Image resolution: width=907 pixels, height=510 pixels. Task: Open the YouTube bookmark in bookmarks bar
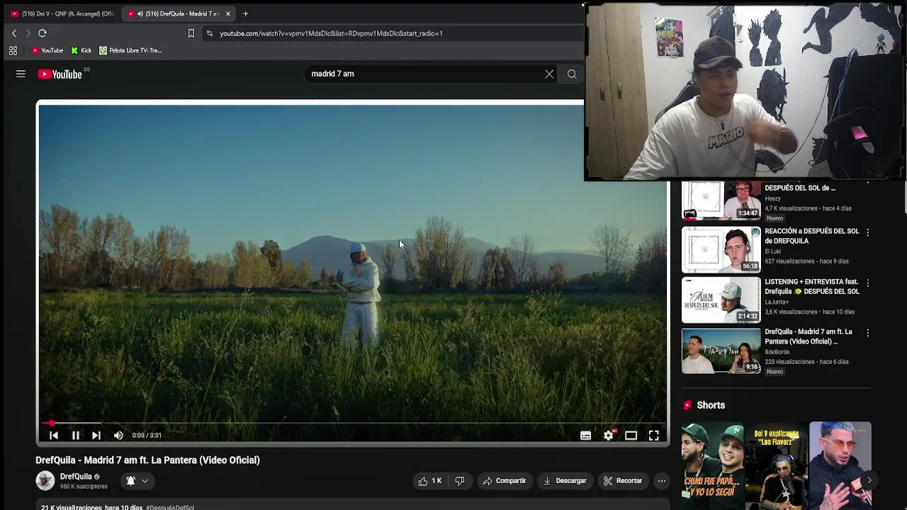47,50
